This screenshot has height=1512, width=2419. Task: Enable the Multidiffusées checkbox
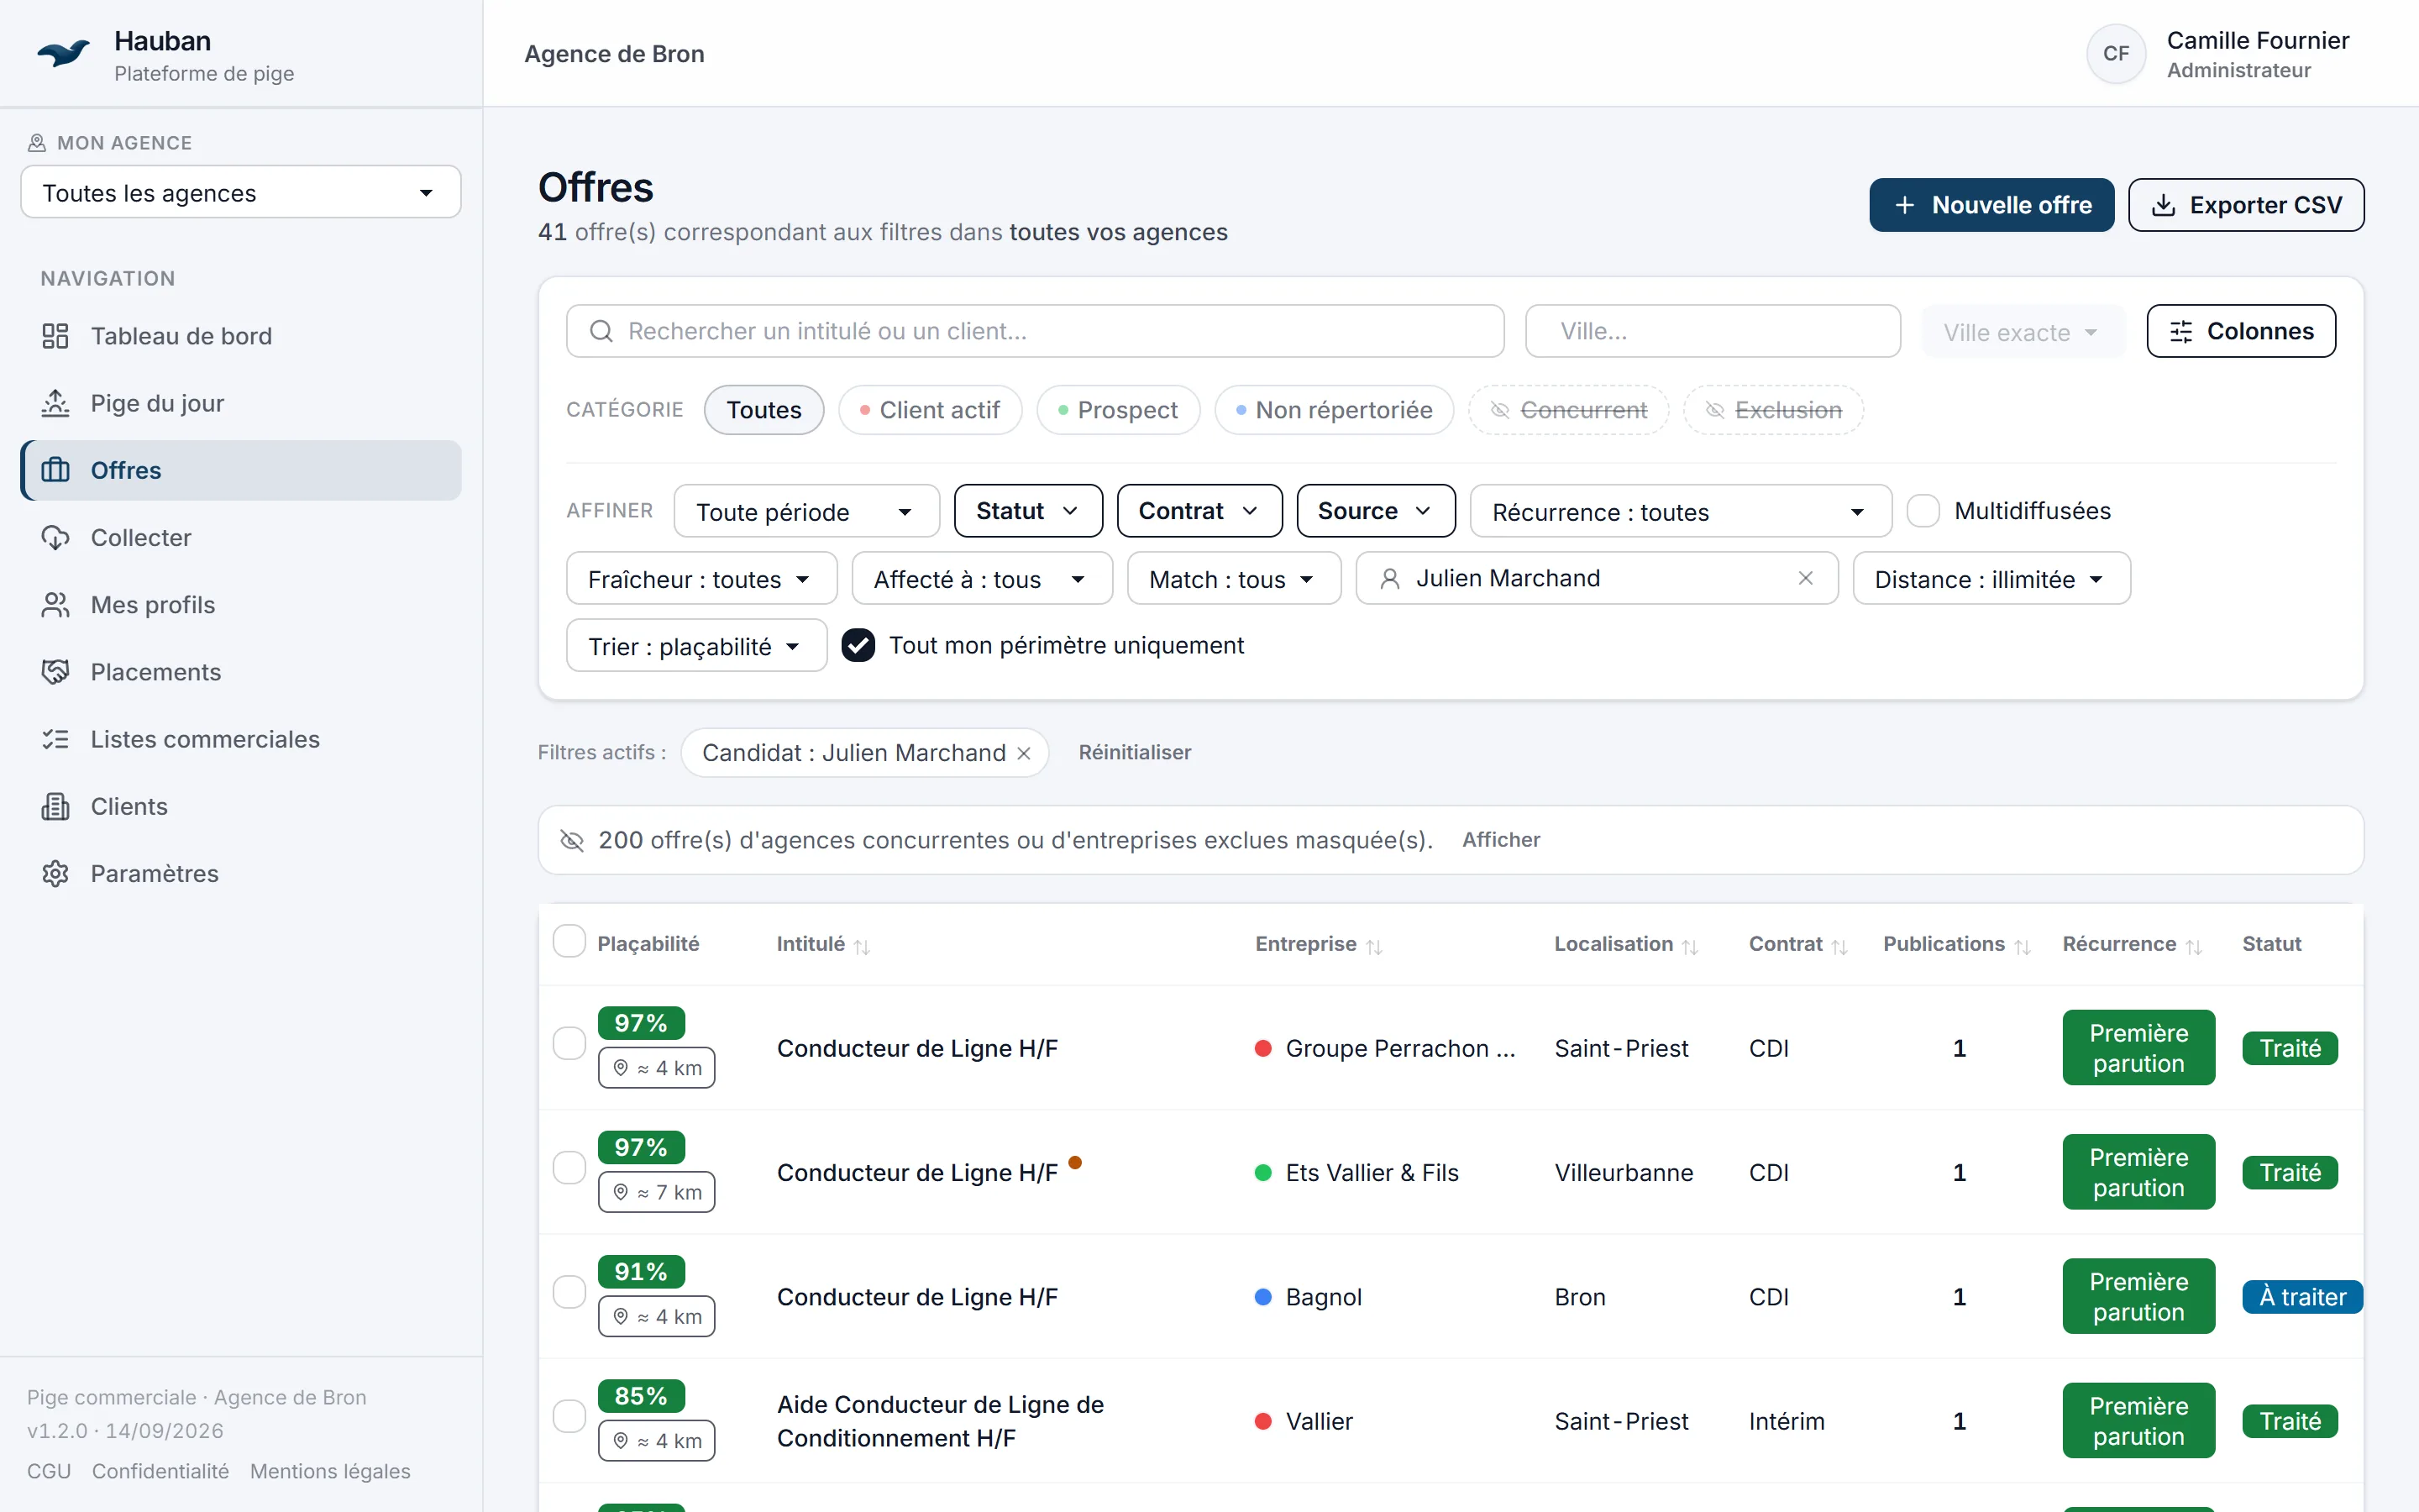click(x=1923, y=511)
